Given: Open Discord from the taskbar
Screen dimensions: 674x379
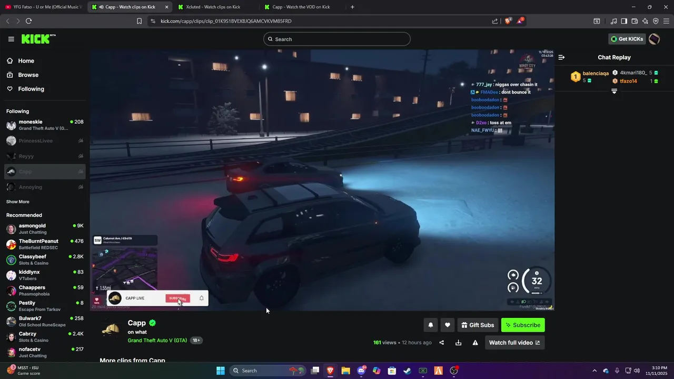Looking at the screenshot, I should (x=361, y=371).
